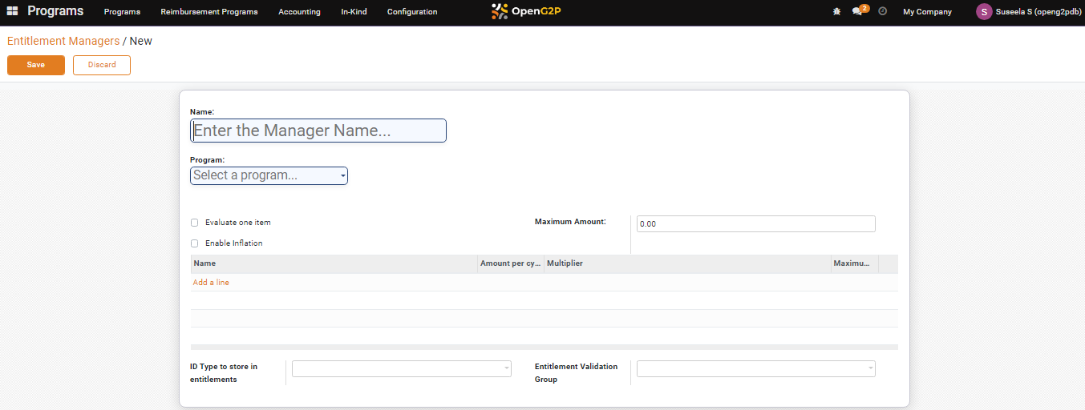Screen dimensions: 1085x410
Task: Click the Suseela S user avatar
Action: [x=984, y=12]
